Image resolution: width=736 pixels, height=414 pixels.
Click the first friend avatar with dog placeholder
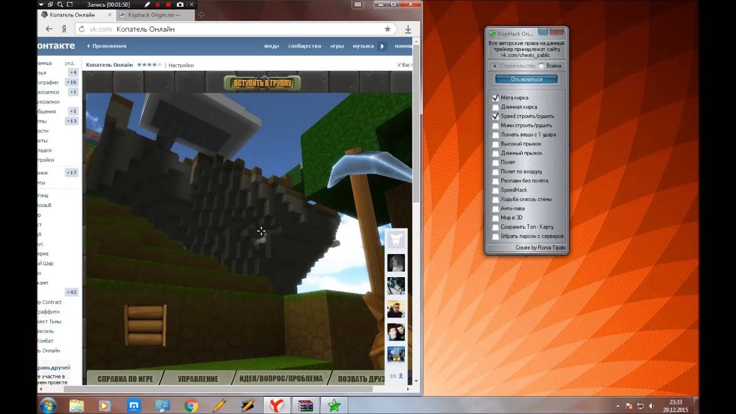tap(396, 239)
